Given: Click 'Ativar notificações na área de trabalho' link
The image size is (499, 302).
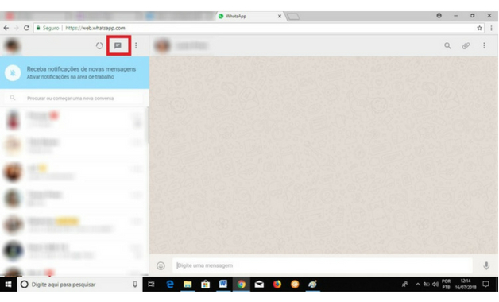Looking at the screenshot, I should [71, 77].
